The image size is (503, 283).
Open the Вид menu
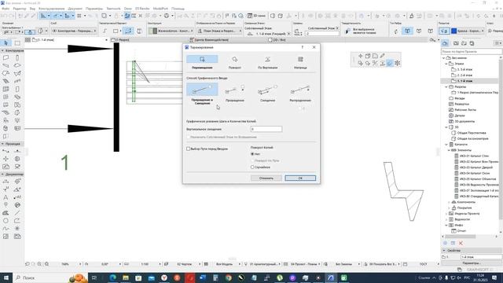pos(32,9)
